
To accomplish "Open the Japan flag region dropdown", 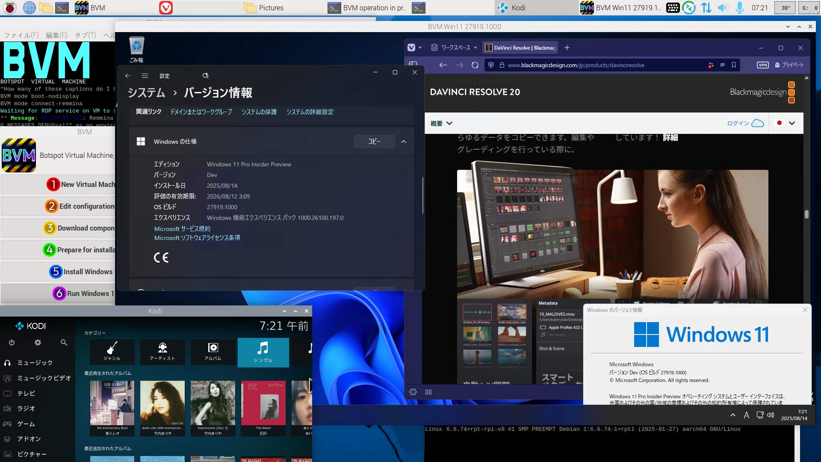I will (x=786, y=123).
